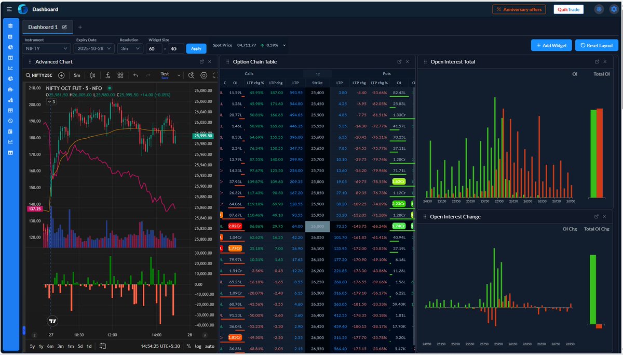Image resolution: width=623 pixels, height=355 pixels.
Task: Open the candle style selector icon
Action: (92, 75)
